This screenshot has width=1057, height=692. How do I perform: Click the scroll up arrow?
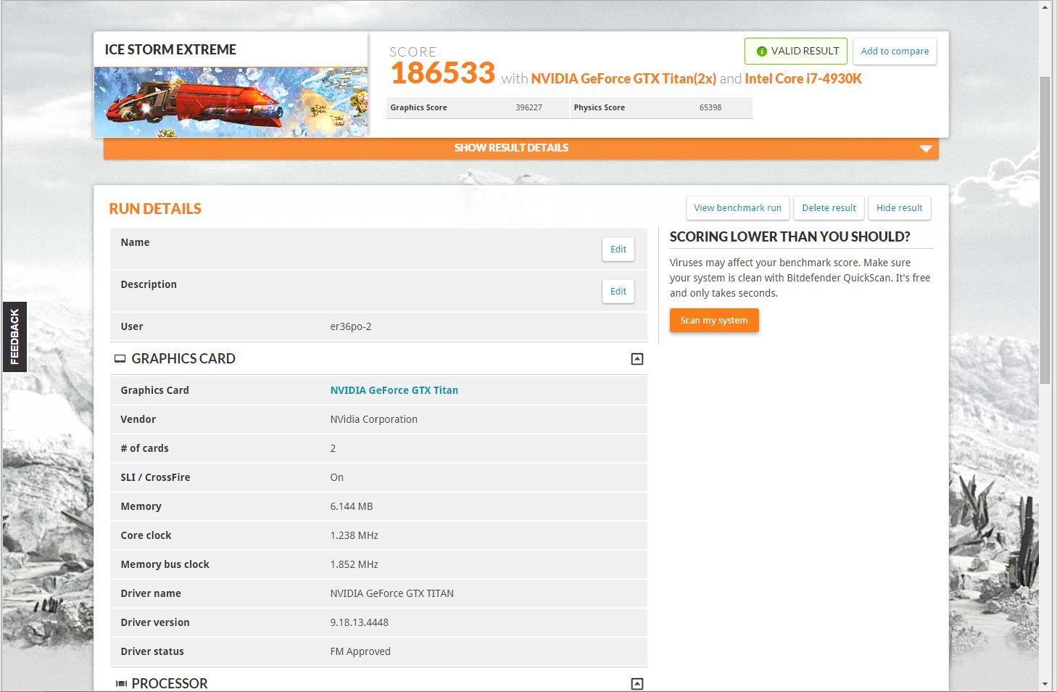[1045, 7]
